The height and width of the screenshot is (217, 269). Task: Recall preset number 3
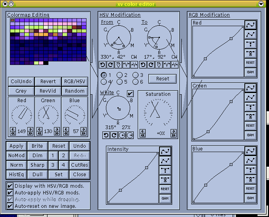click(53, 165)
